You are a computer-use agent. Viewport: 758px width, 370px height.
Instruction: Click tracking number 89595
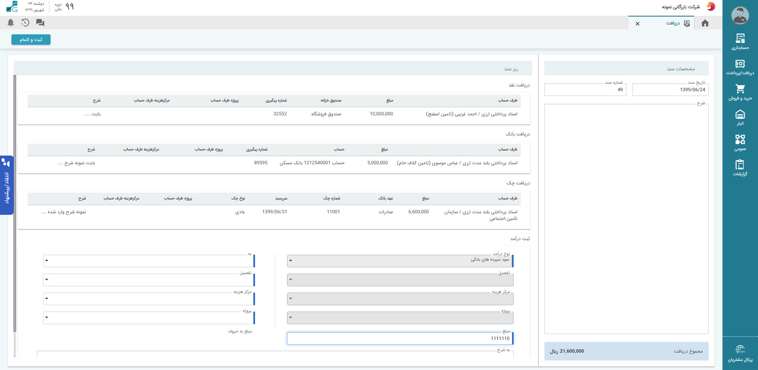tap(261, 163)
